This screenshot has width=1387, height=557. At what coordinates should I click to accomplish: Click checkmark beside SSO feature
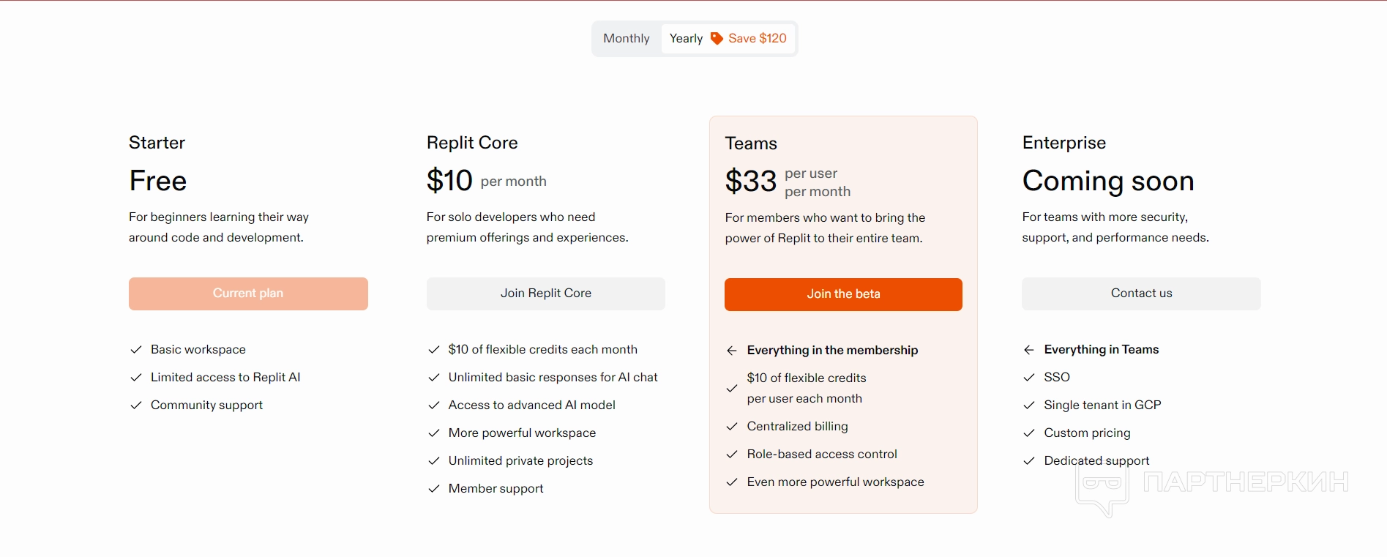tap(1028, 378)
